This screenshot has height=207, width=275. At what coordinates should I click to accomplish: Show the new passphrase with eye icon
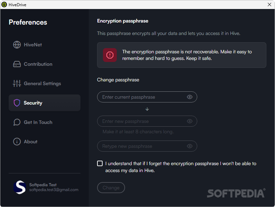click(190, 121)
